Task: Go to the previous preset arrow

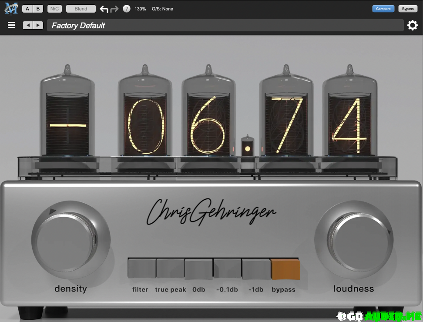Action: tap(28, 26)
